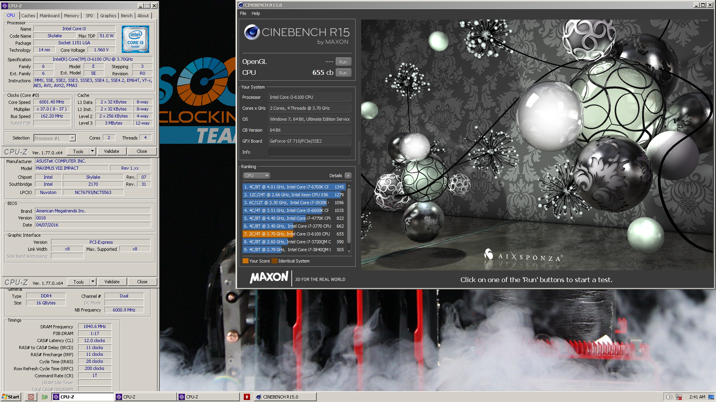Open the CPU ranking type dropdown

pos(257,176)
